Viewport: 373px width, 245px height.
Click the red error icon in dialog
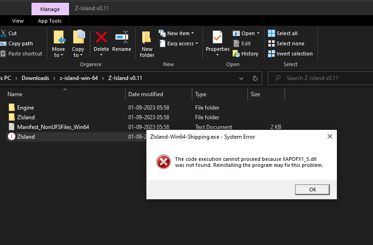click(164, 162)
